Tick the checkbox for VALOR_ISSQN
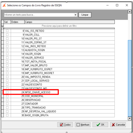This screenshot has height=133, width=133. pyautogui.click(x=7, y=54)
